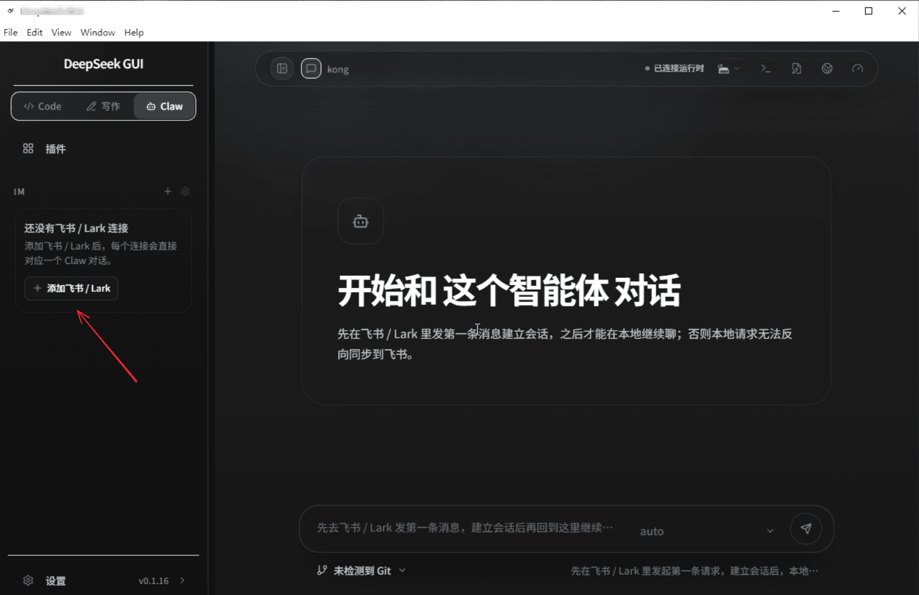Open IM settings gear icon
Screen dimensions: 919x595
186,191
